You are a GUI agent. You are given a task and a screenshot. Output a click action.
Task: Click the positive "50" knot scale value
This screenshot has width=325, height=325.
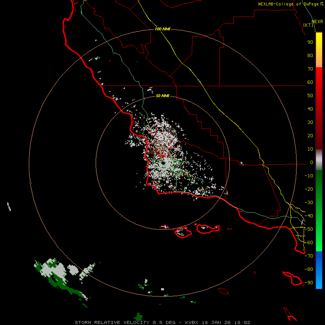[x=310, y=96]
